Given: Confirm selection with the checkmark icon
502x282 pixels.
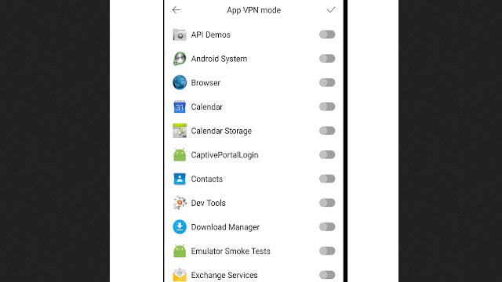Looking at the screenshot, I should pyautogui.click(x=331, y=10).
